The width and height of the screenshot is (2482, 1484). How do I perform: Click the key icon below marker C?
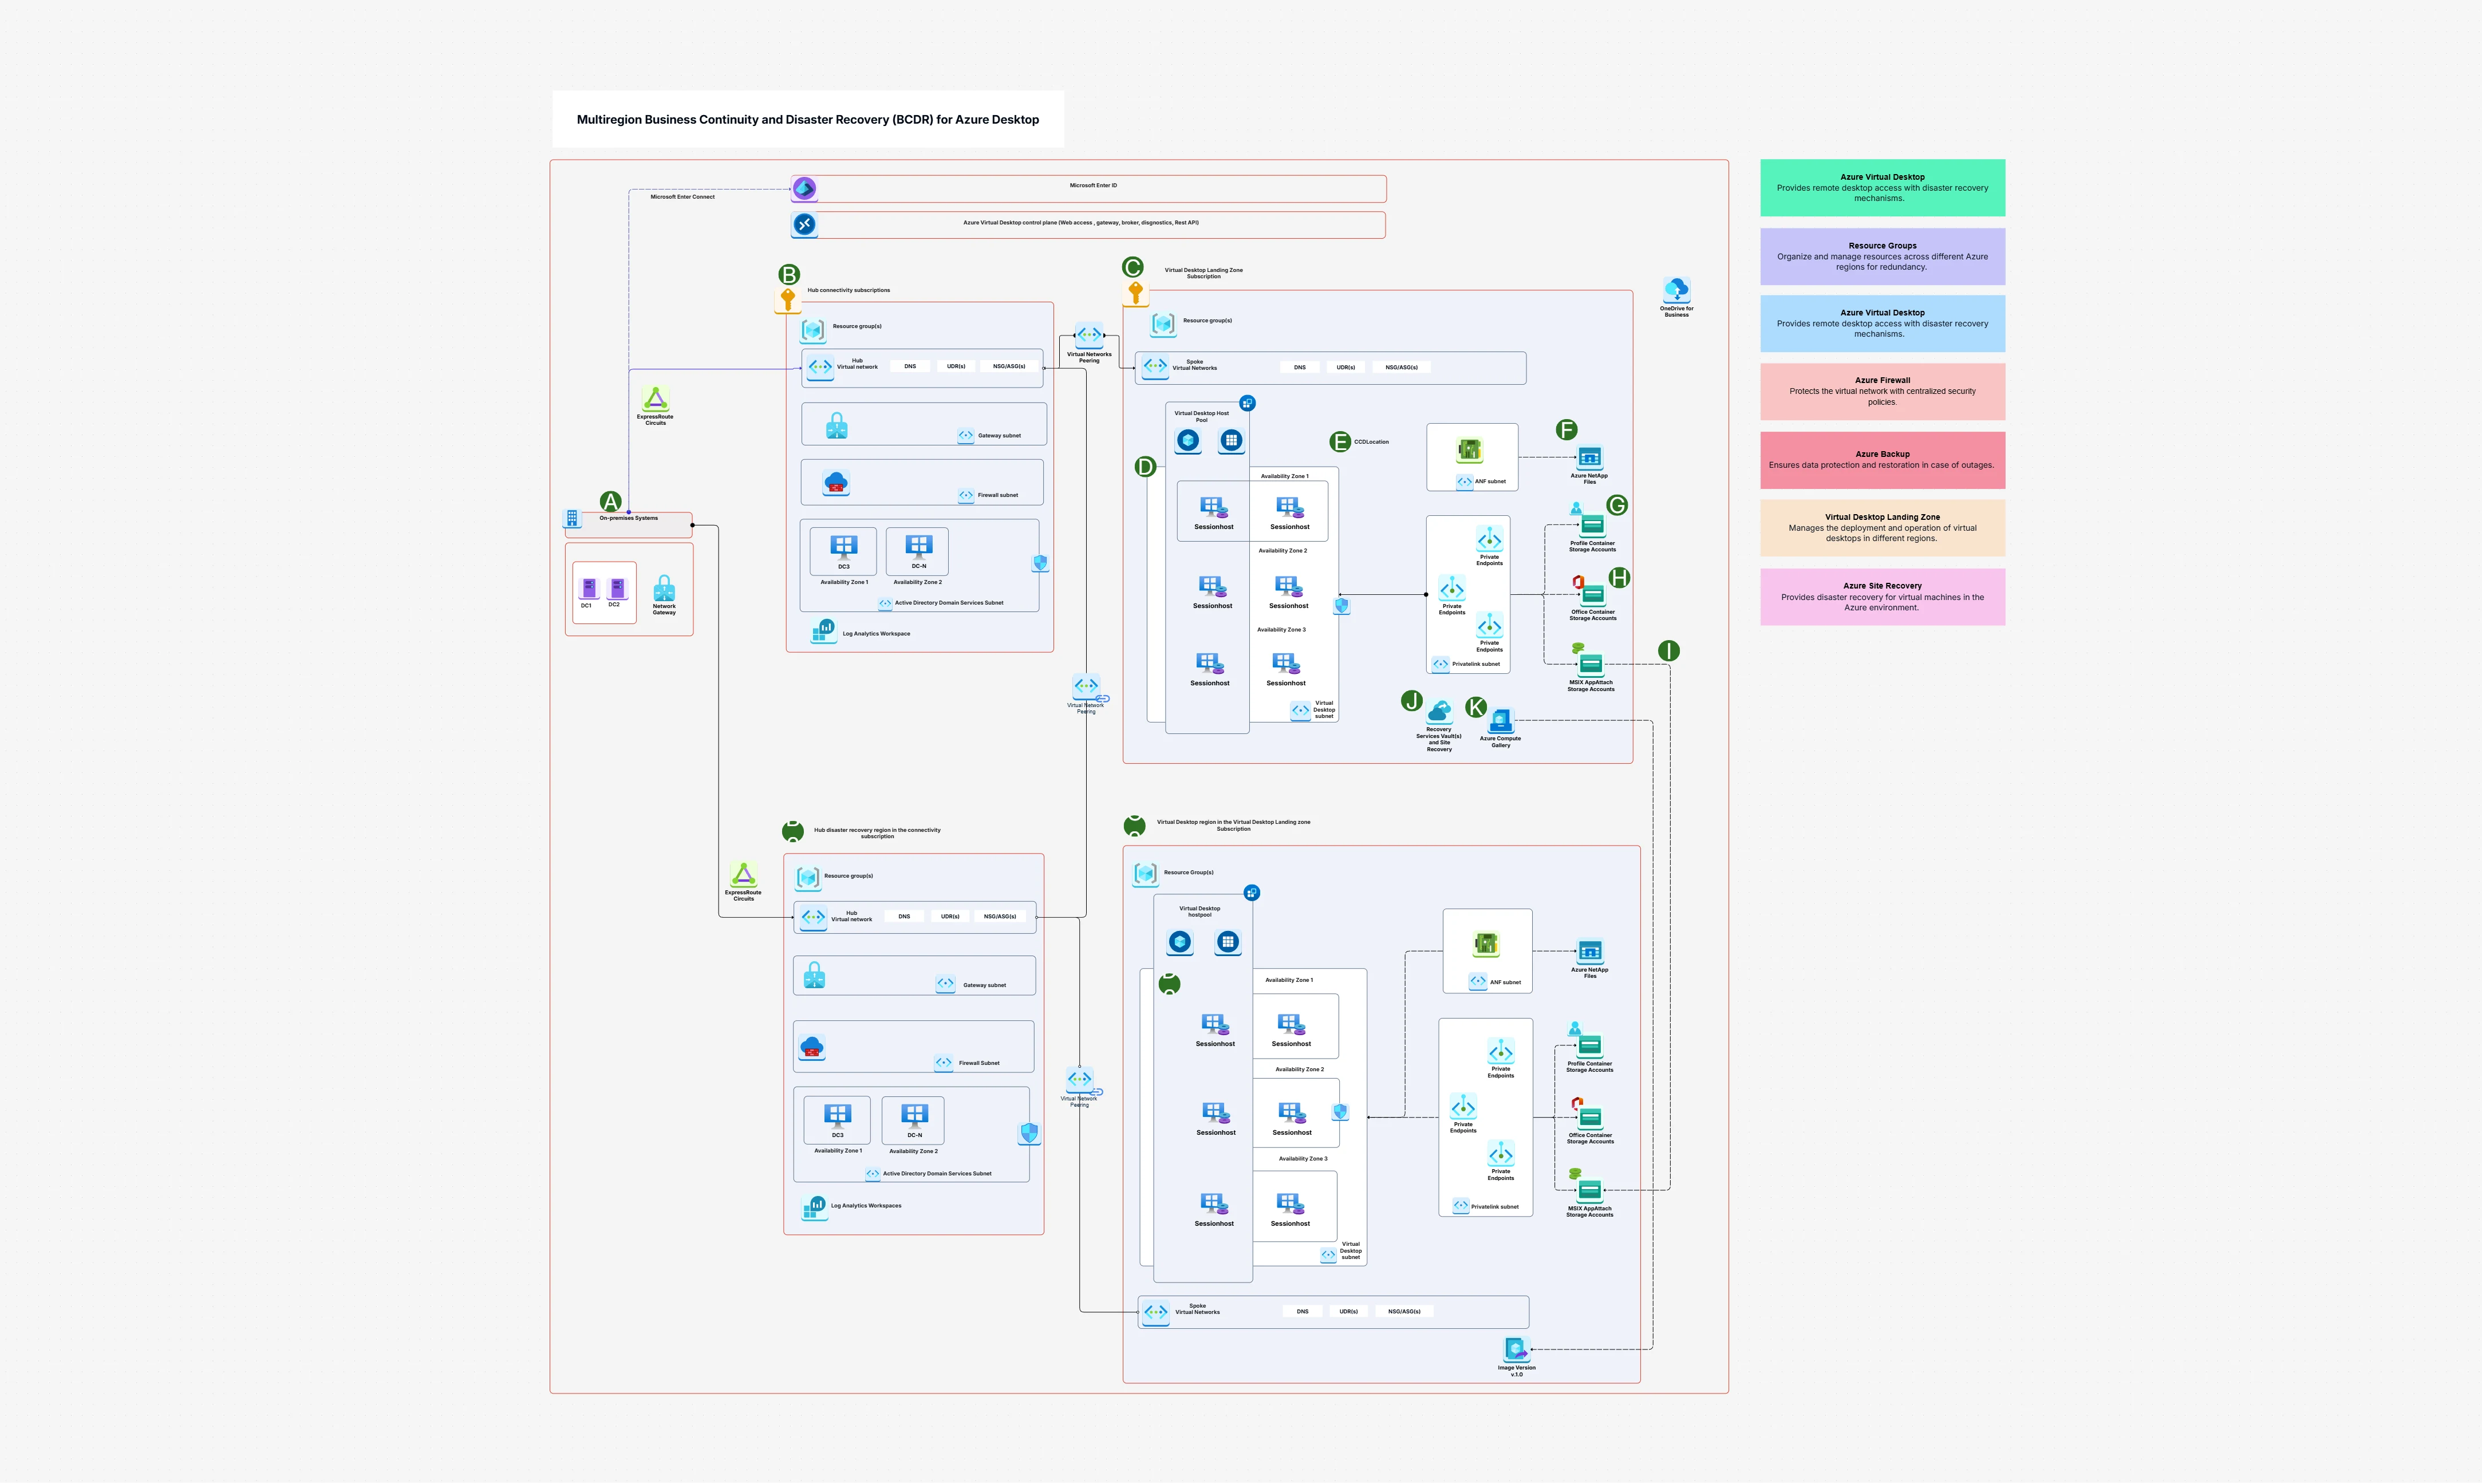tap(1135, 293)
